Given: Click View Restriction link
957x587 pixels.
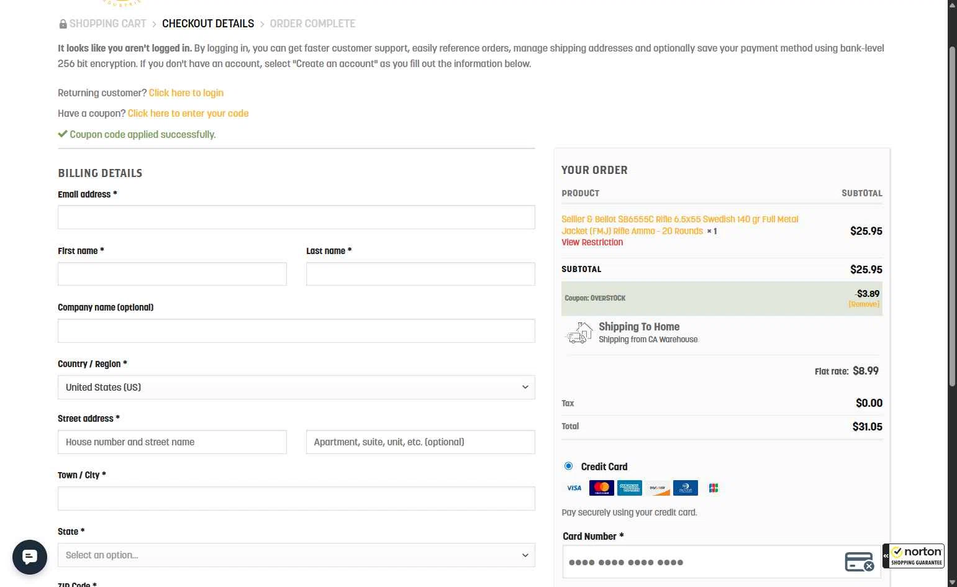Looking at the screenshot, I should pyautogui.click(x=592, y=243).
